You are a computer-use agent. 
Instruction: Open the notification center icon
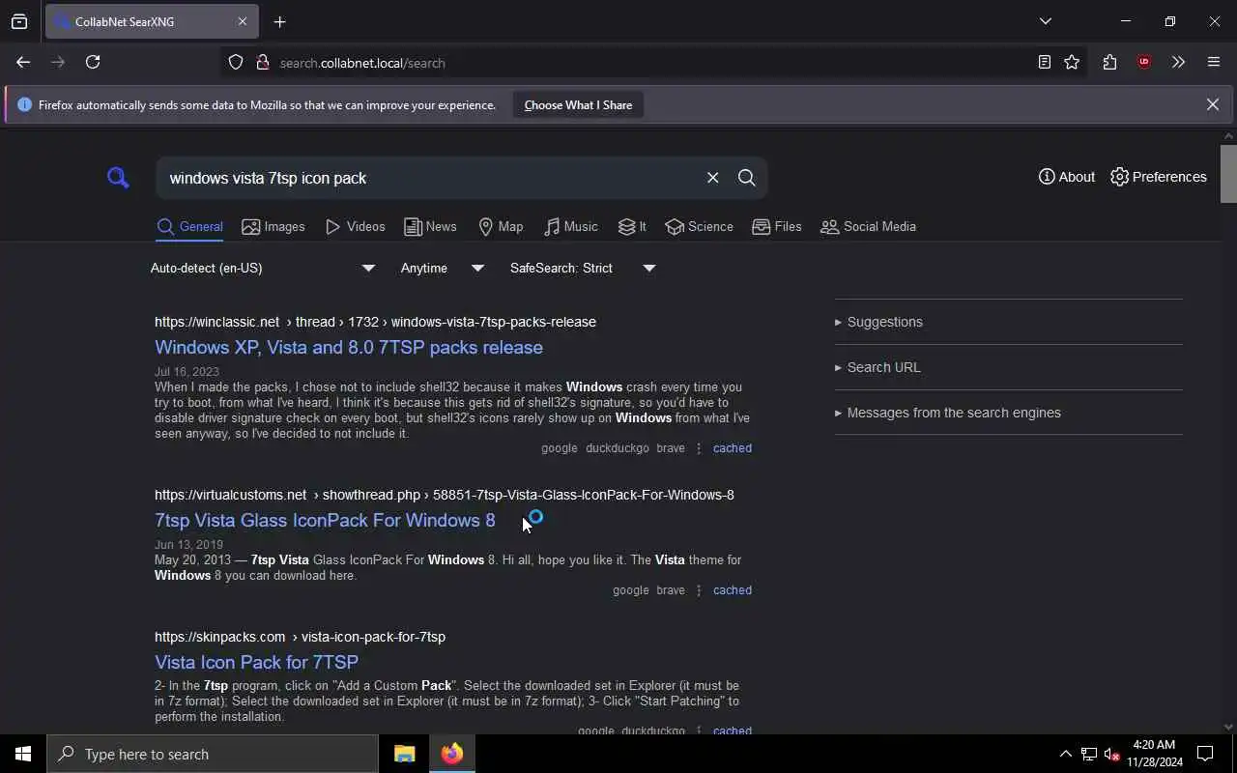tap(1205, 754)
